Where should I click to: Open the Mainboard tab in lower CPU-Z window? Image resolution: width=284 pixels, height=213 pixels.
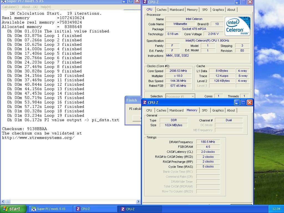click(176, 110)
